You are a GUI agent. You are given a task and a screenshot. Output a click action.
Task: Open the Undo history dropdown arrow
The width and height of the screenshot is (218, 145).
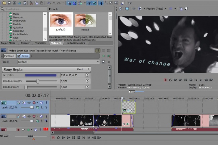54,3
